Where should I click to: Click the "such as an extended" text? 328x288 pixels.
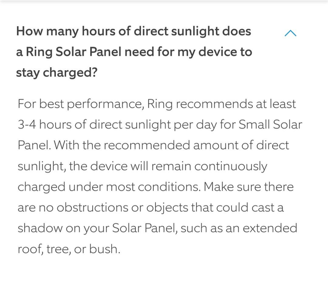pyautogui.click(x=240, y=229)
